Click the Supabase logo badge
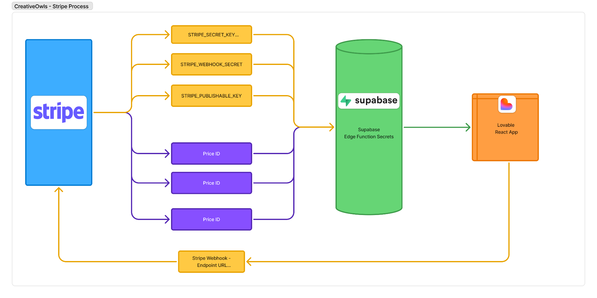Image resolution: width=597 pixels, height=298 pixels. tap(369, 101)
